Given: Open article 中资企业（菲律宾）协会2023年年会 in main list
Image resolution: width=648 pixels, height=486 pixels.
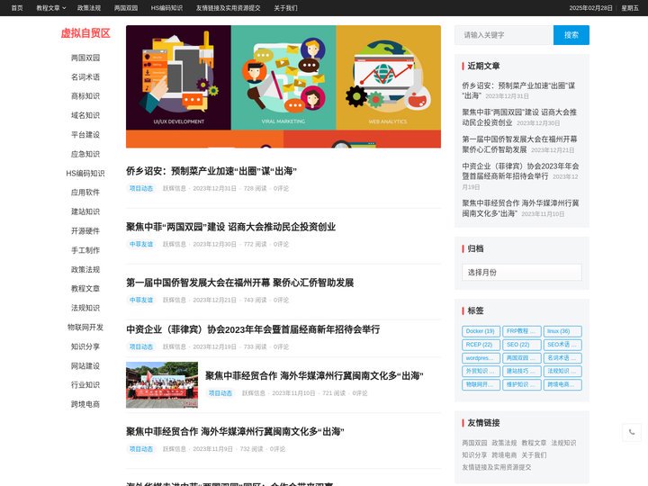Looking at the screenshot, I should coord(253,329).
